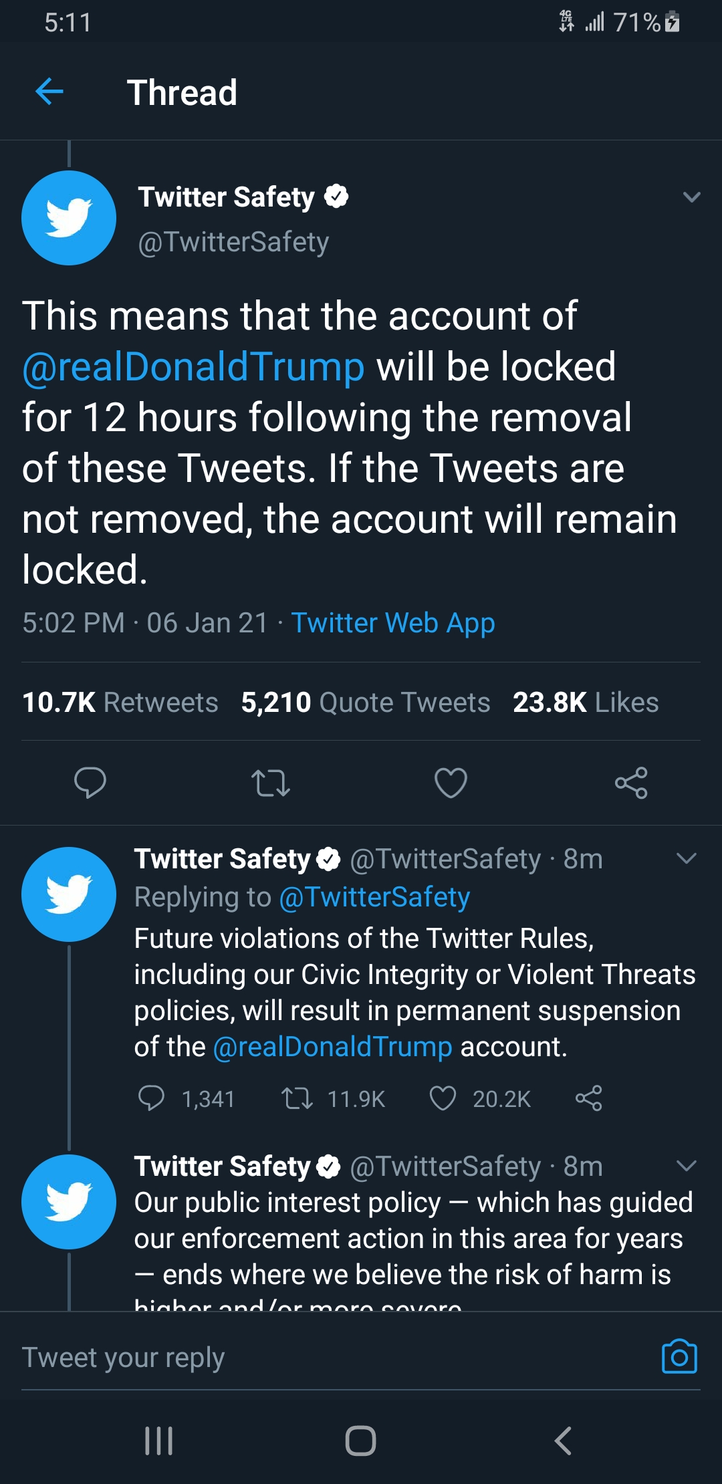Share the main tweet via share icon
This screenshot has width=722, height=1484.
pyautogui.click(x=631, y=783)
